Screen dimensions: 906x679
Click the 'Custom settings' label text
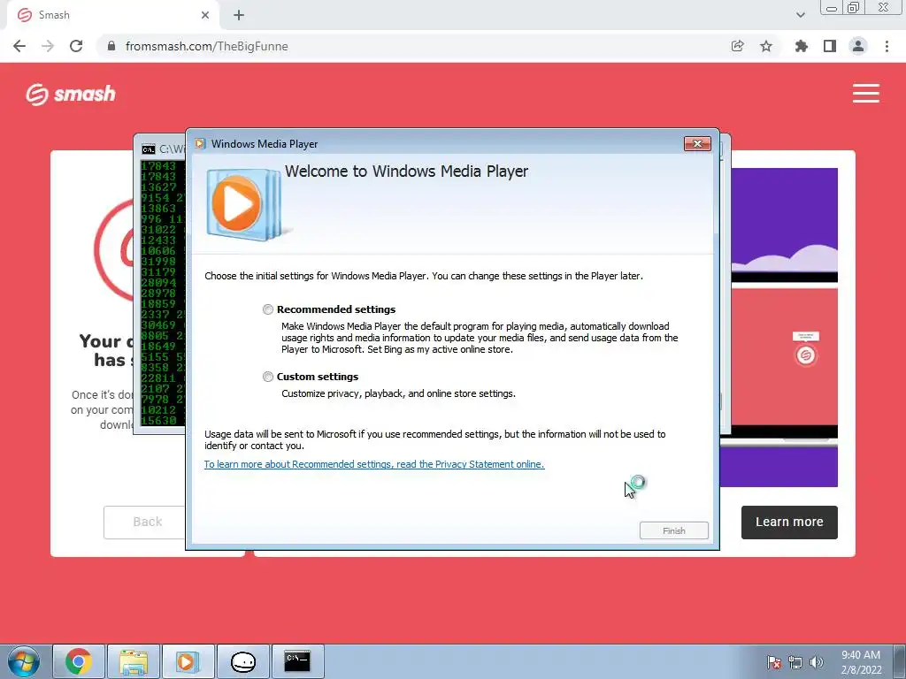click(318, 377)
